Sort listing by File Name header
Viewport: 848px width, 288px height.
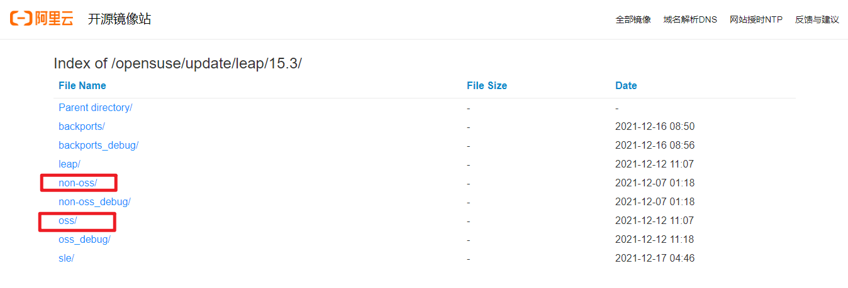pos(82,85)
